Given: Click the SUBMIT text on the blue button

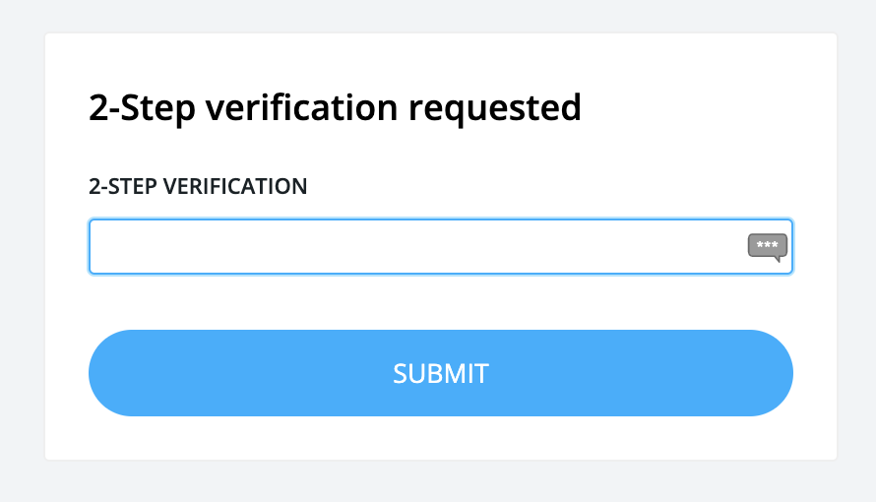Looking at the screenshot, I should tap(440, 374).
